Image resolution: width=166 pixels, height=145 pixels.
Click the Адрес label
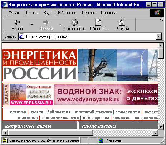pos(11,36)
